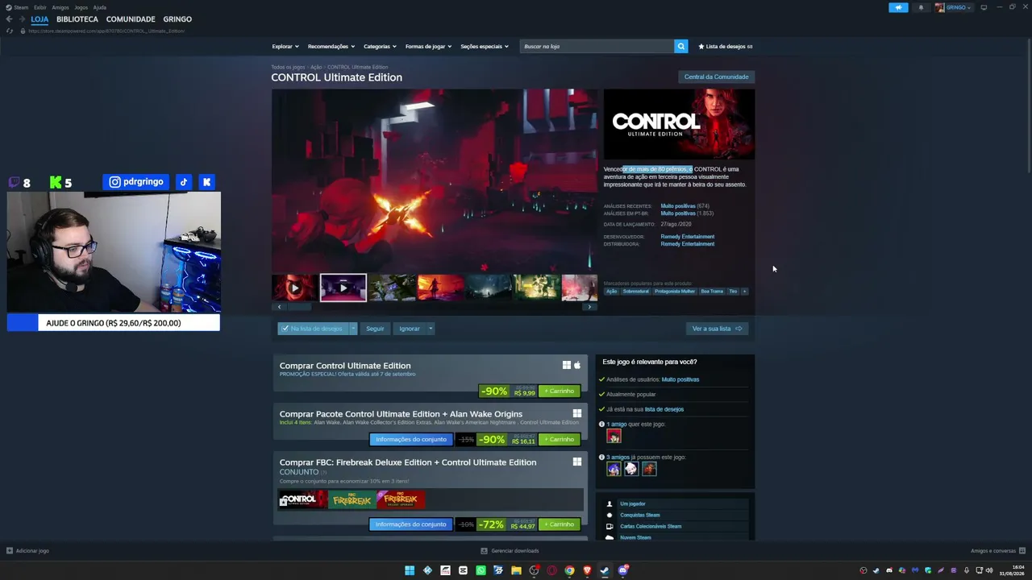
Task: Switch to Big Picture mode icon
Action: [984, 7]
